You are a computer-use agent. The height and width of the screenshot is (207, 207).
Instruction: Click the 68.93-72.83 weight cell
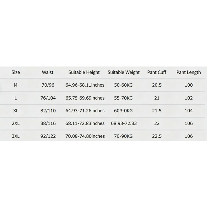coord(124,123)
